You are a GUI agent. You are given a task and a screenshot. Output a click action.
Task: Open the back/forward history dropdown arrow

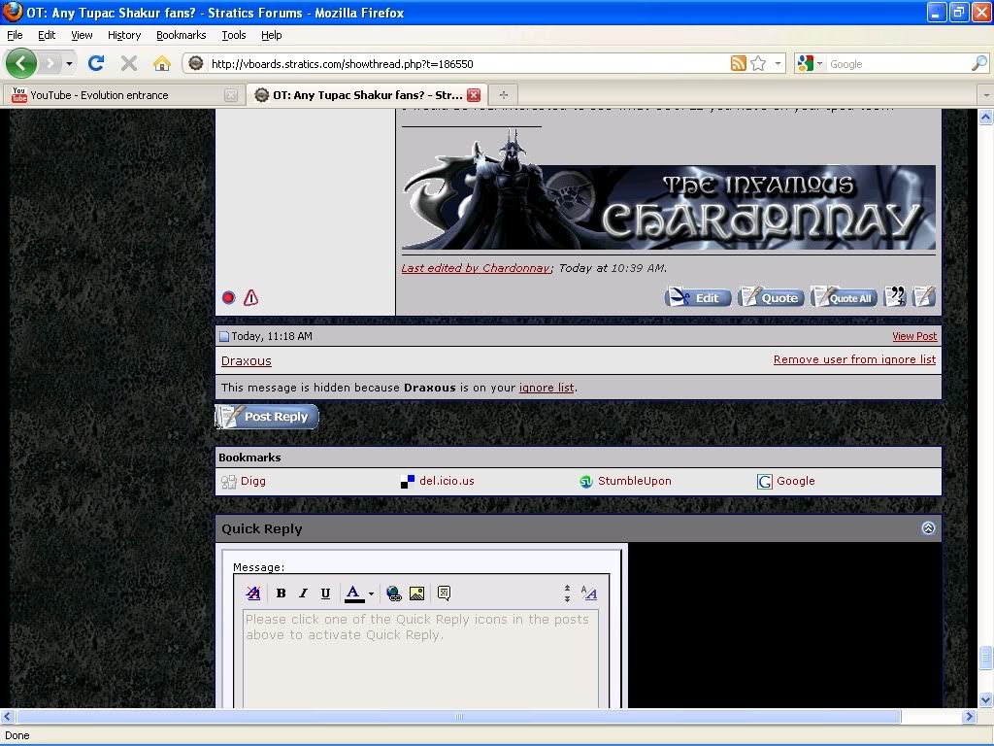69,63
